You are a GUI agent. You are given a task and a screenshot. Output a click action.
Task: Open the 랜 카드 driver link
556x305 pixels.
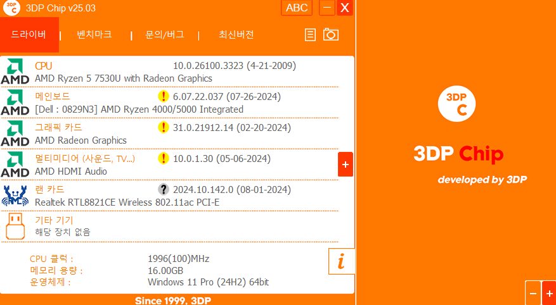pyautogui.click(x=49, y=190)
